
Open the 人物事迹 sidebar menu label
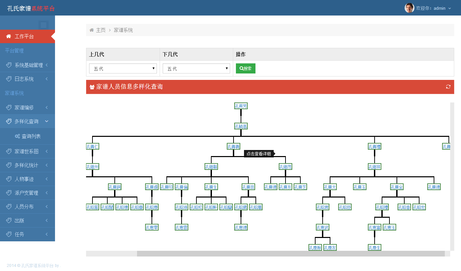[24, 179]
